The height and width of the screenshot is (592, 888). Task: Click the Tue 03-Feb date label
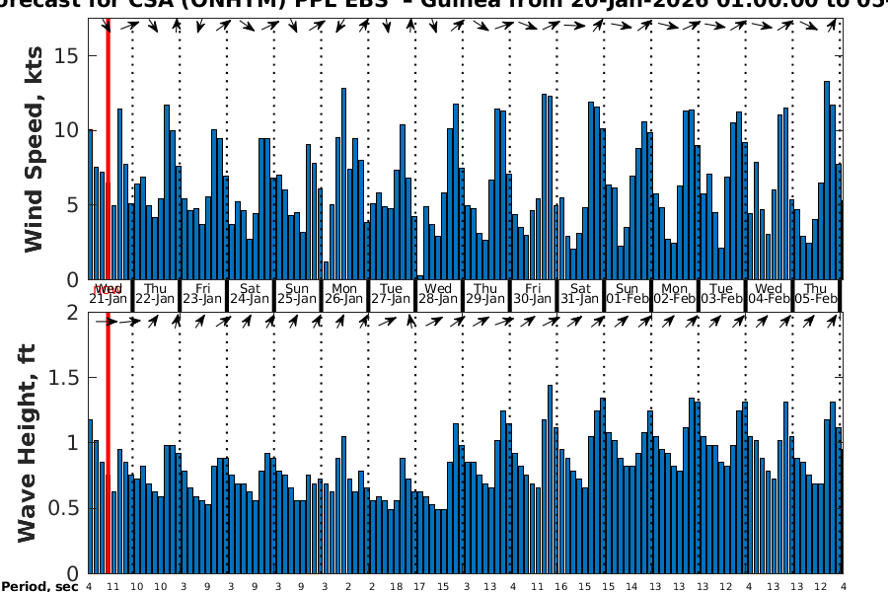722,293
